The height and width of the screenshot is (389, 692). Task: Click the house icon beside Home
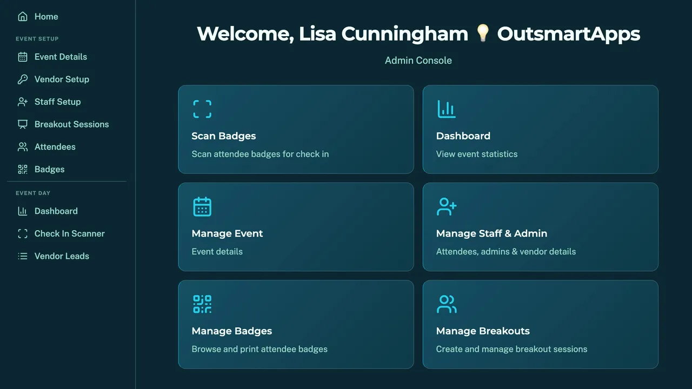point(23,17)
